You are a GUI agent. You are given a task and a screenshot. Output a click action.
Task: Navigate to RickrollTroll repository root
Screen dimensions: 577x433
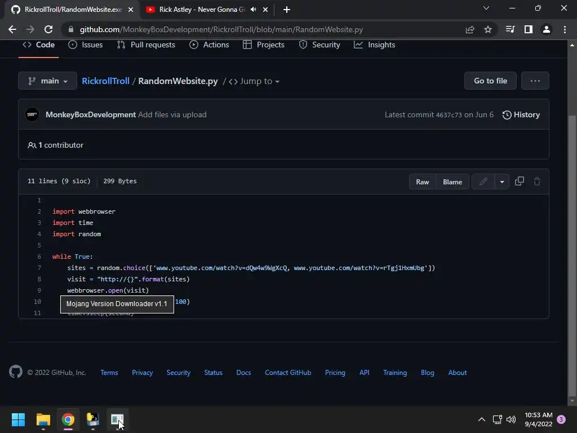pos(105,81)
